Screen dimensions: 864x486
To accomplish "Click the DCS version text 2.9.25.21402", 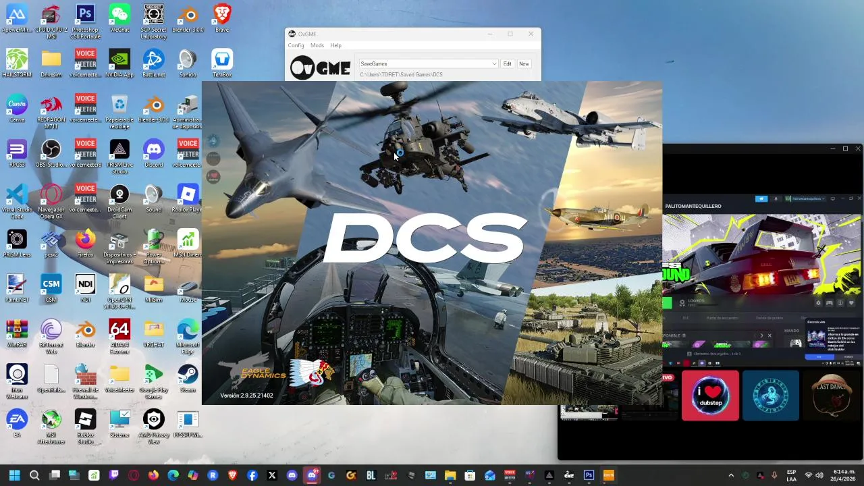I will [x=246, y=396].
